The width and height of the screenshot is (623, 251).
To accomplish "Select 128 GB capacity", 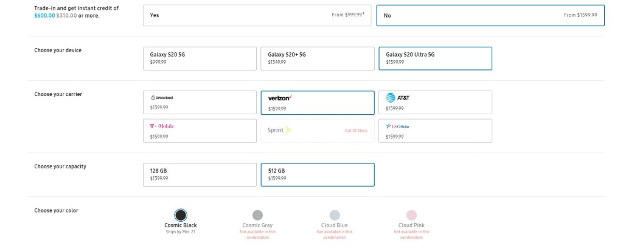I will coord(200,174).
